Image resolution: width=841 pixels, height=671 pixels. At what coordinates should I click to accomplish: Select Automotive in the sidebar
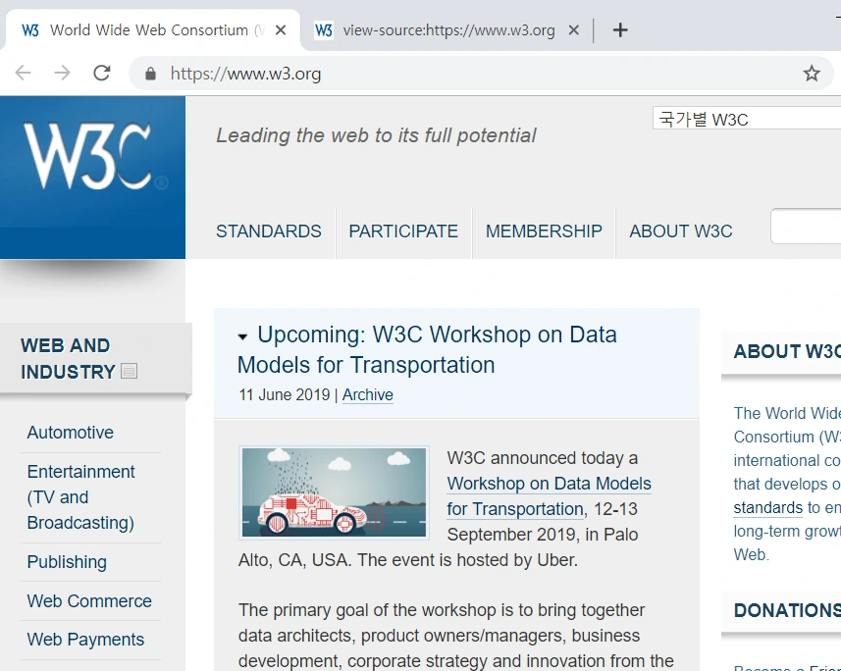70,433
